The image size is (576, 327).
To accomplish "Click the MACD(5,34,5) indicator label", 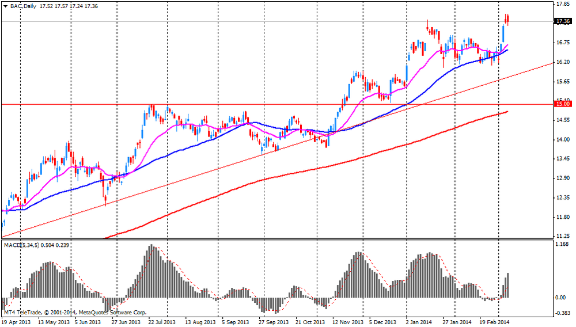I will [21, 245].
